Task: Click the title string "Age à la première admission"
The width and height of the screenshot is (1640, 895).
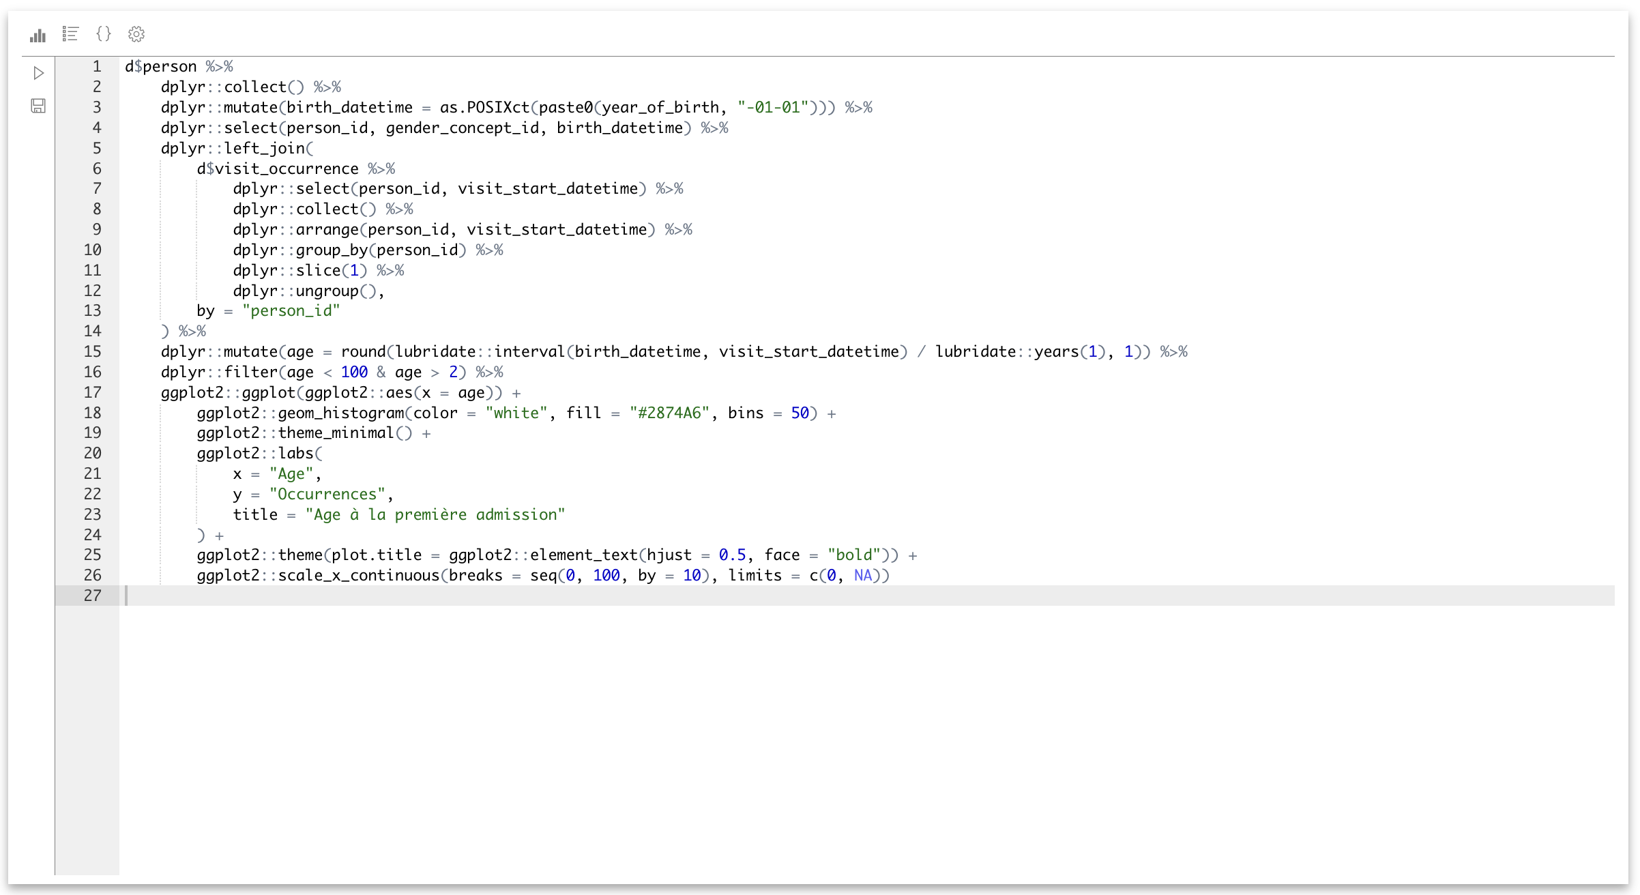Action: 435,515
